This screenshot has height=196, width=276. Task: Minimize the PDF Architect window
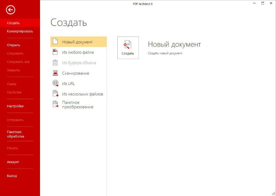point(254,3)
